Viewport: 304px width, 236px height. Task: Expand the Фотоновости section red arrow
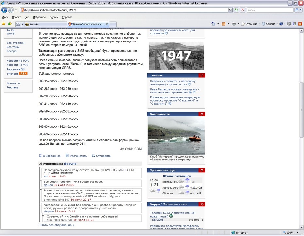pyautogui.click(x=202, y=114)
